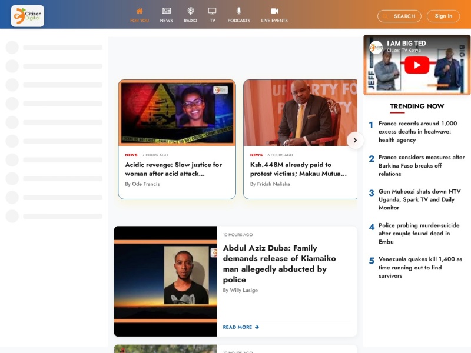Open the Podcasts microphone icon
Screen dimensions: 471x353
[239, 11]
